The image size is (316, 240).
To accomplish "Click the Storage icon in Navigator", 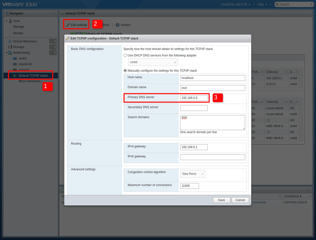I will (10, 47).
